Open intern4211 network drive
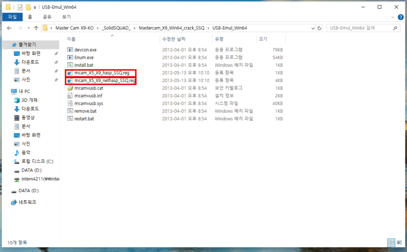 (x=40, y=179)
